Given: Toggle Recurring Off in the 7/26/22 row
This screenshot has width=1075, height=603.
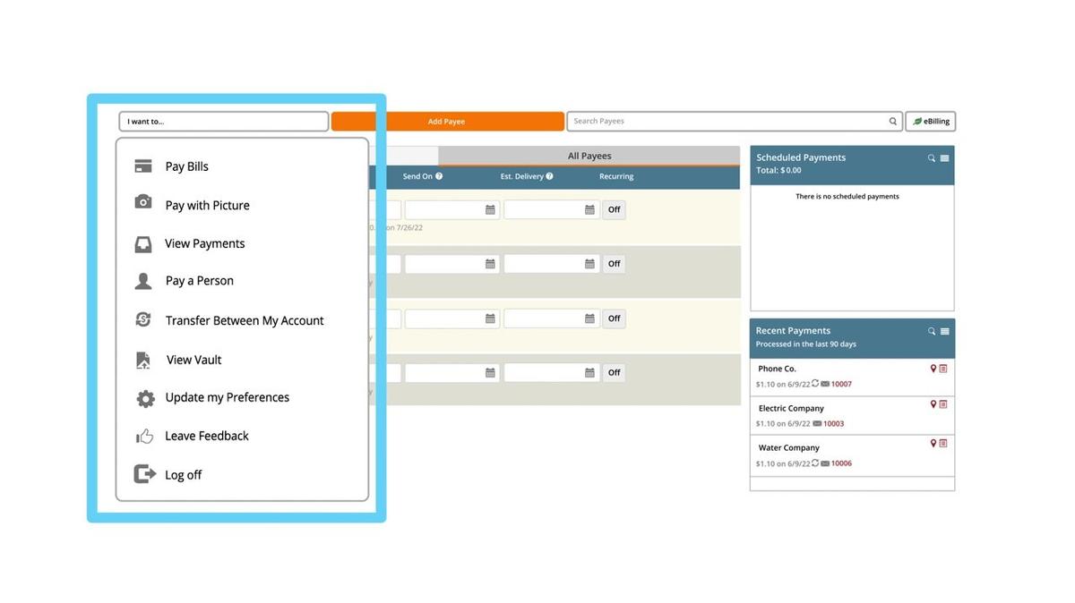Looking at the screenshot, I should (614, 209).
